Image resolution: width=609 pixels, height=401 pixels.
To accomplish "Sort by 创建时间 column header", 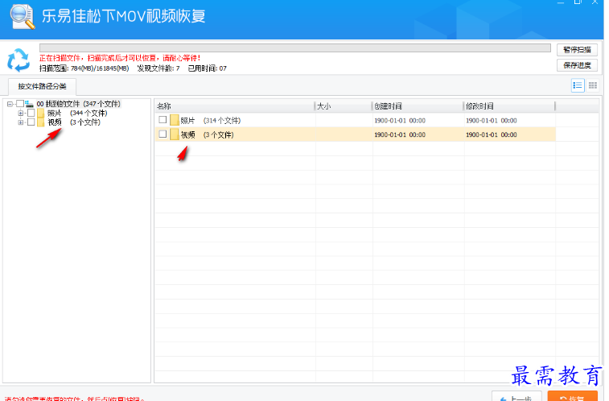I will tap(416, 105).
